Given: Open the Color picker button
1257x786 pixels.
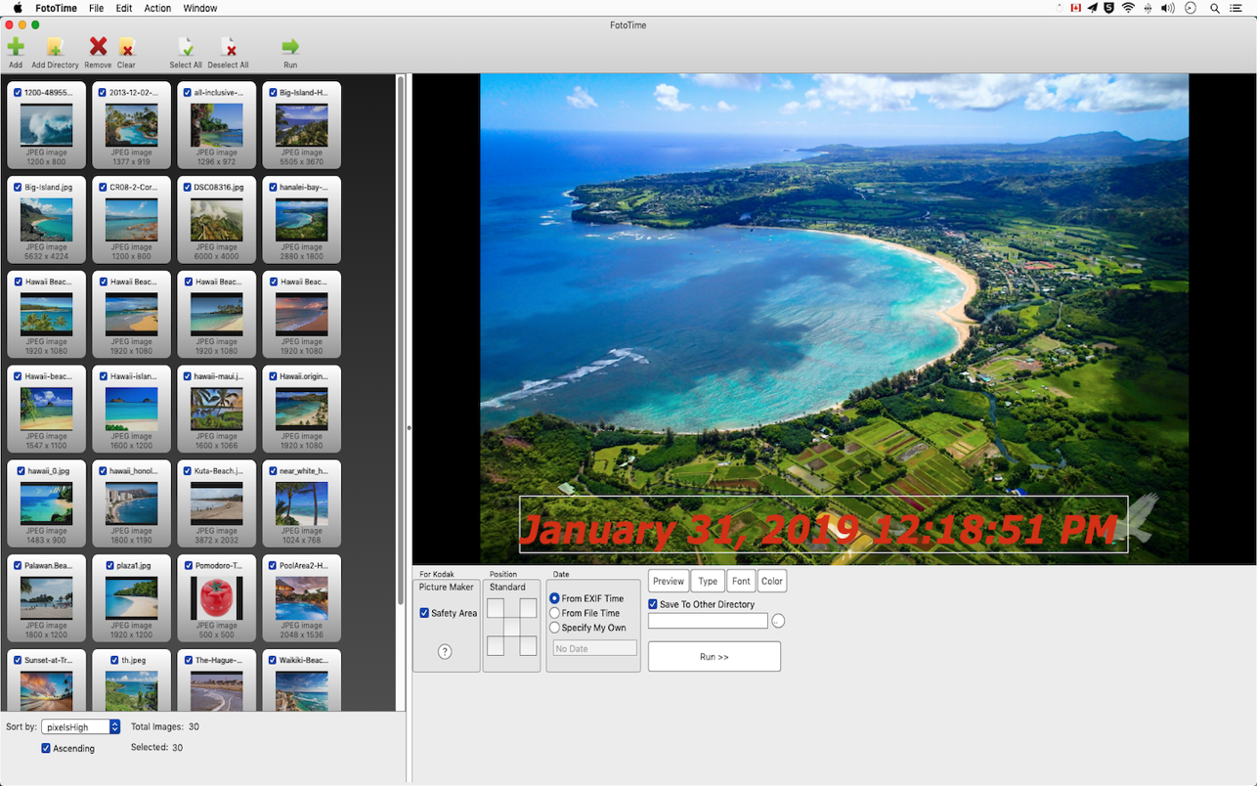Looking at the screenshot, I should pos(772,581).
